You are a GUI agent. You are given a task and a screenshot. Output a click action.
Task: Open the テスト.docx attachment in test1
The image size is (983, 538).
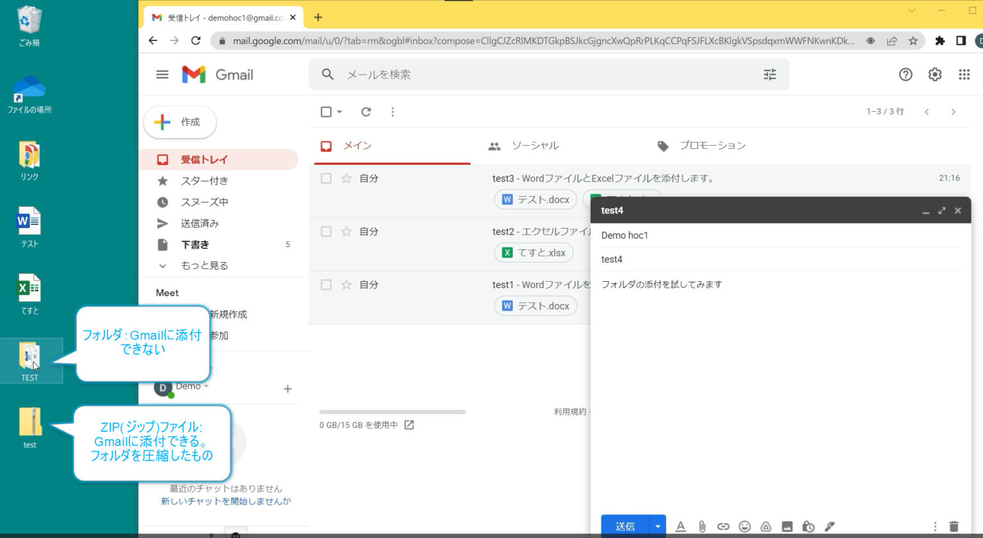[536, 305]
